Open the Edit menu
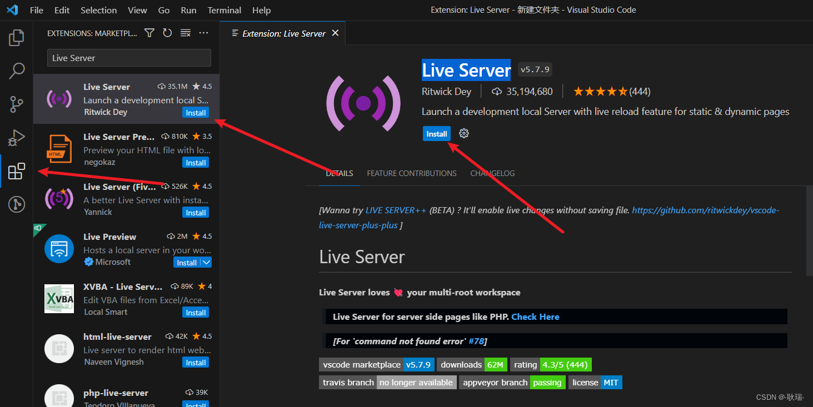This screenshot has width=813, height=407. click(x=62, y=10)
